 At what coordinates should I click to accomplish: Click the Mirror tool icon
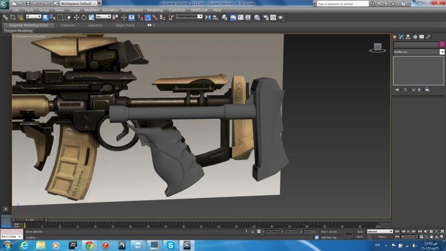pos(208,17)
